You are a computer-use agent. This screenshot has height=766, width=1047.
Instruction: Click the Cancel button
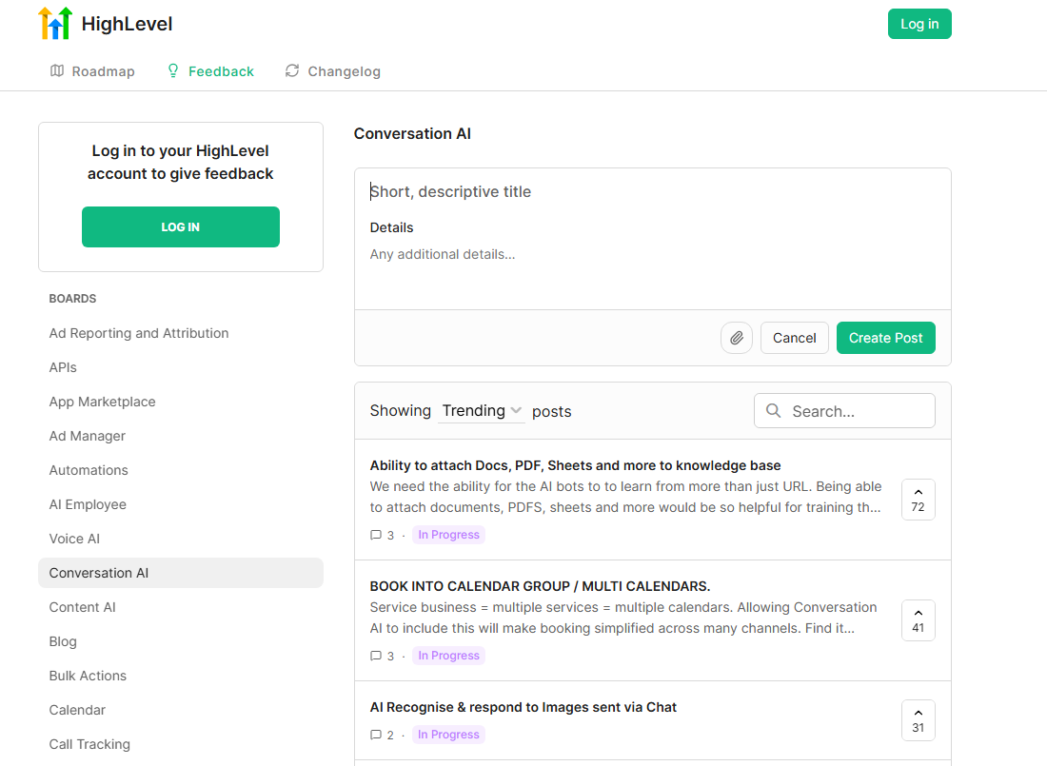tap(794, 338)
